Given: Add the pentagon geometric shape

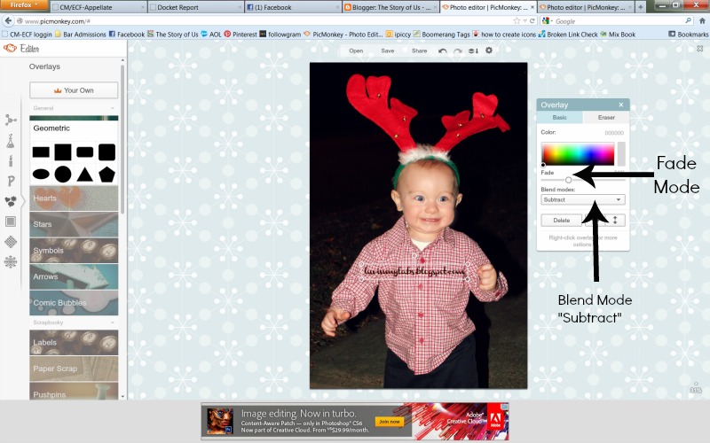Looking at the screenshot, I should pyautogui.click(x=106, y=174).
